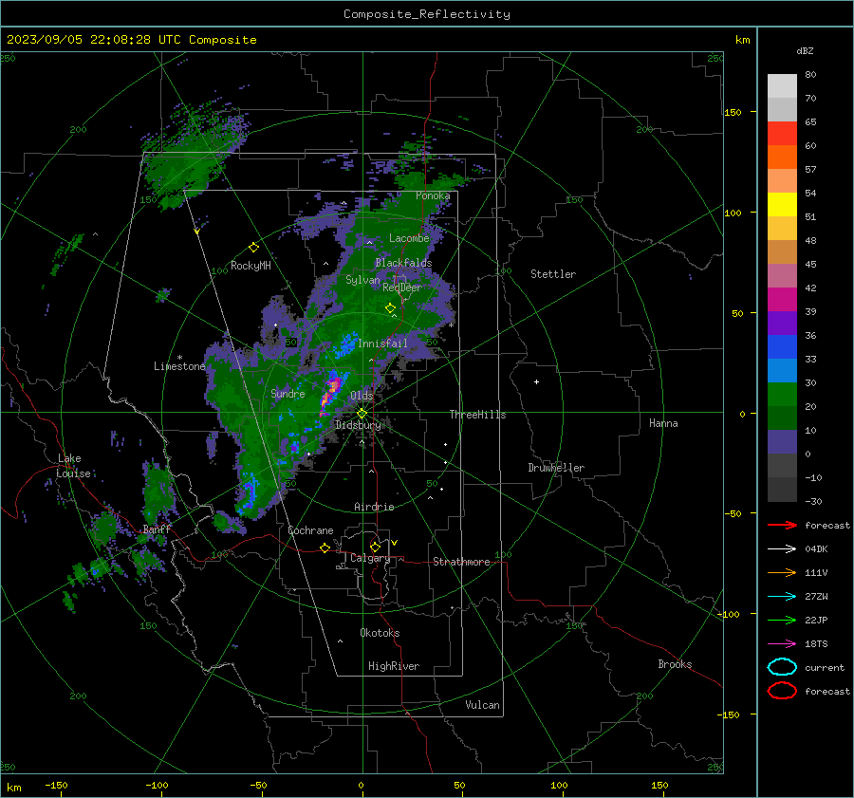The width and height of the screenshot is (854, 798).
Task: Click the Cochrane label
Action: click(x=310, y=530)
